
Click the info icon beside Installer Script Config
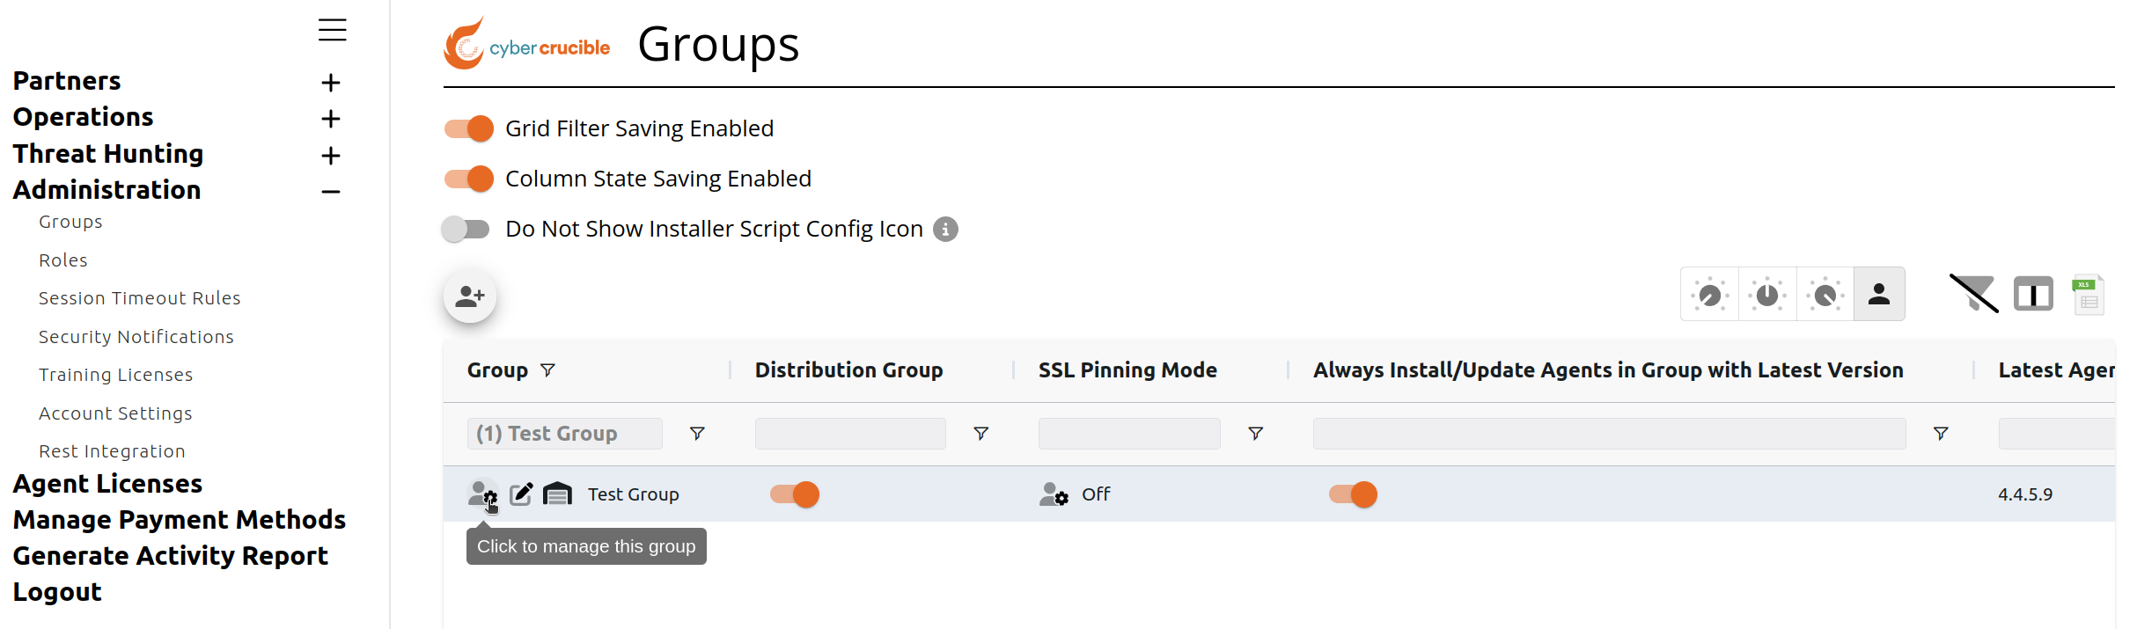coord(945,230)
